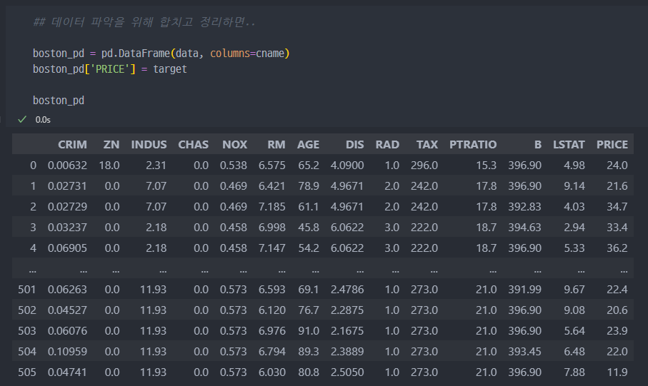Select the INDUS column header
Image resolution: width=648 pixels, height=386 pixels.
[149, 145]
